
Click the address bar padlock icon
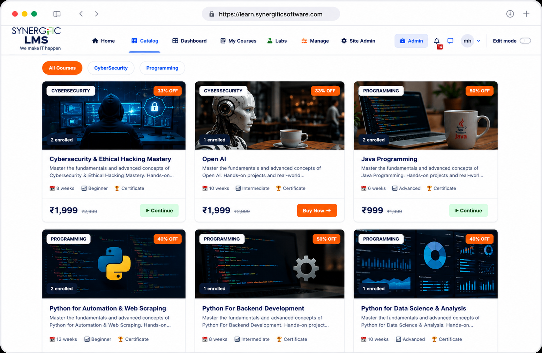pos(211,14)
